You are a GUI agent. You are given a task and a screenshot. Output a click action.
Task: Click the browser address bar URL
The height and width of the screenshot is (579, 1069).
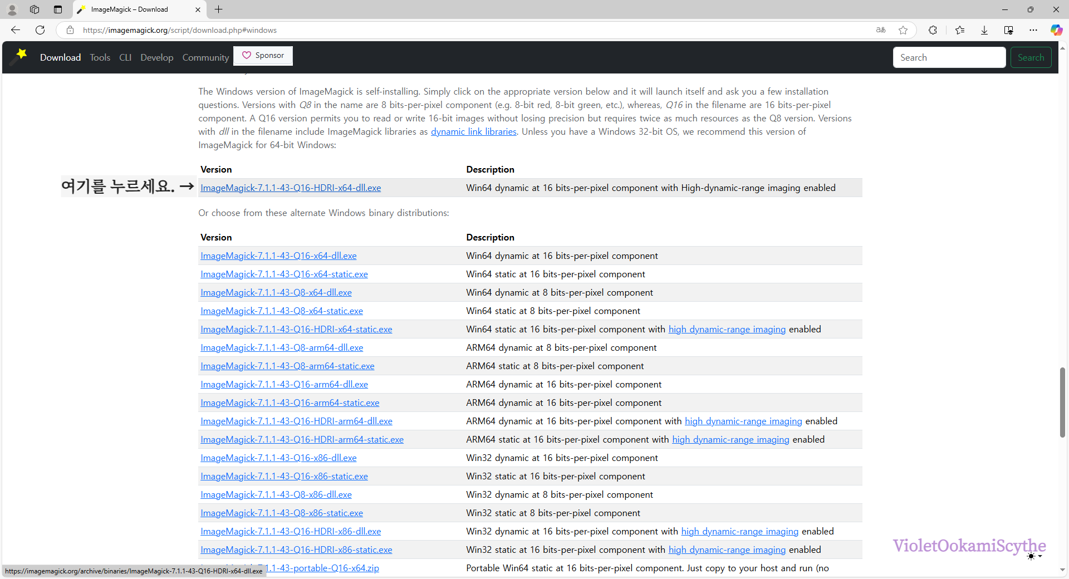coord(180,30)
